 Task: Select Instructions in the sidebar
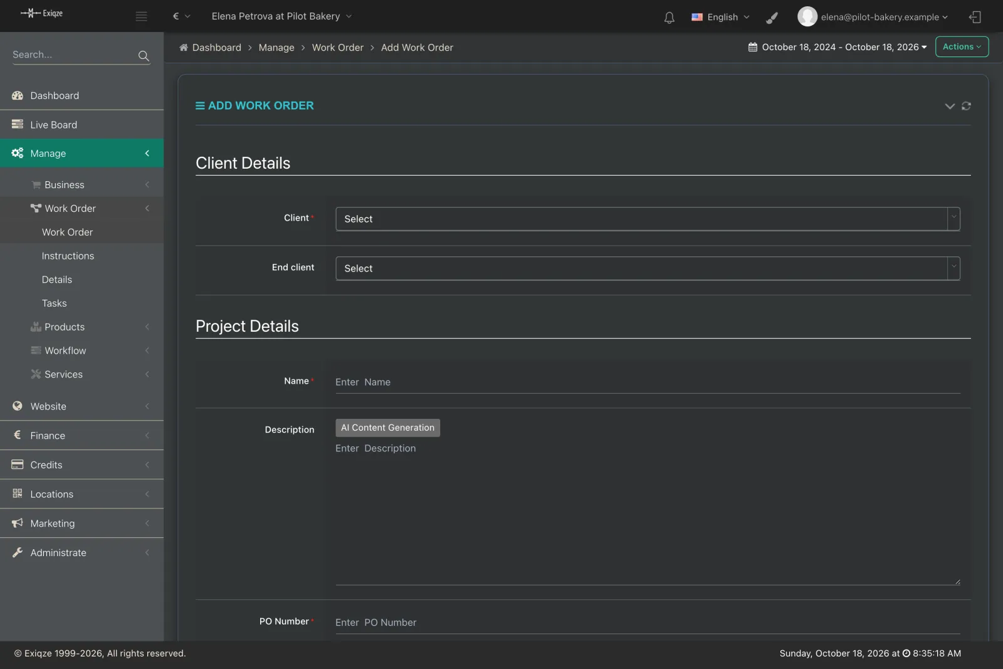[81, 256]
